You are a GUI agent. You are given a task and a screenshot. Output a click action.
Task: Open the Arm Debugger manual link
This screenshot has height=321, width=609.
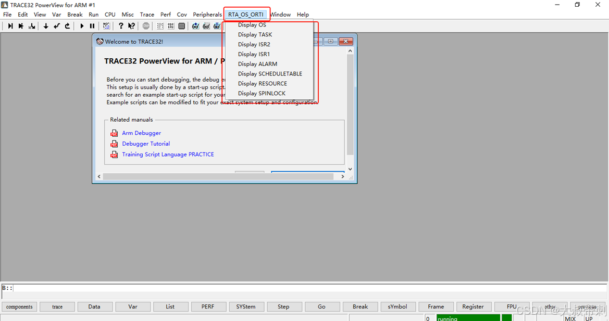tap(141, 133)
